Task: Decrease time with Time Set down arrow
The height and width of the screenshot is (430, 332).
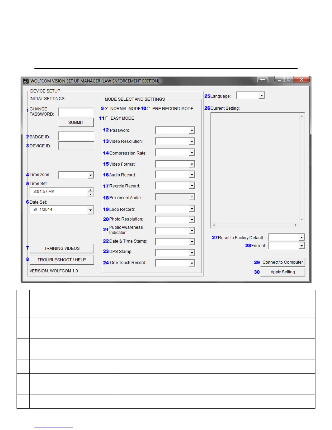Action: pyautogui.click(x=91, y=194)
